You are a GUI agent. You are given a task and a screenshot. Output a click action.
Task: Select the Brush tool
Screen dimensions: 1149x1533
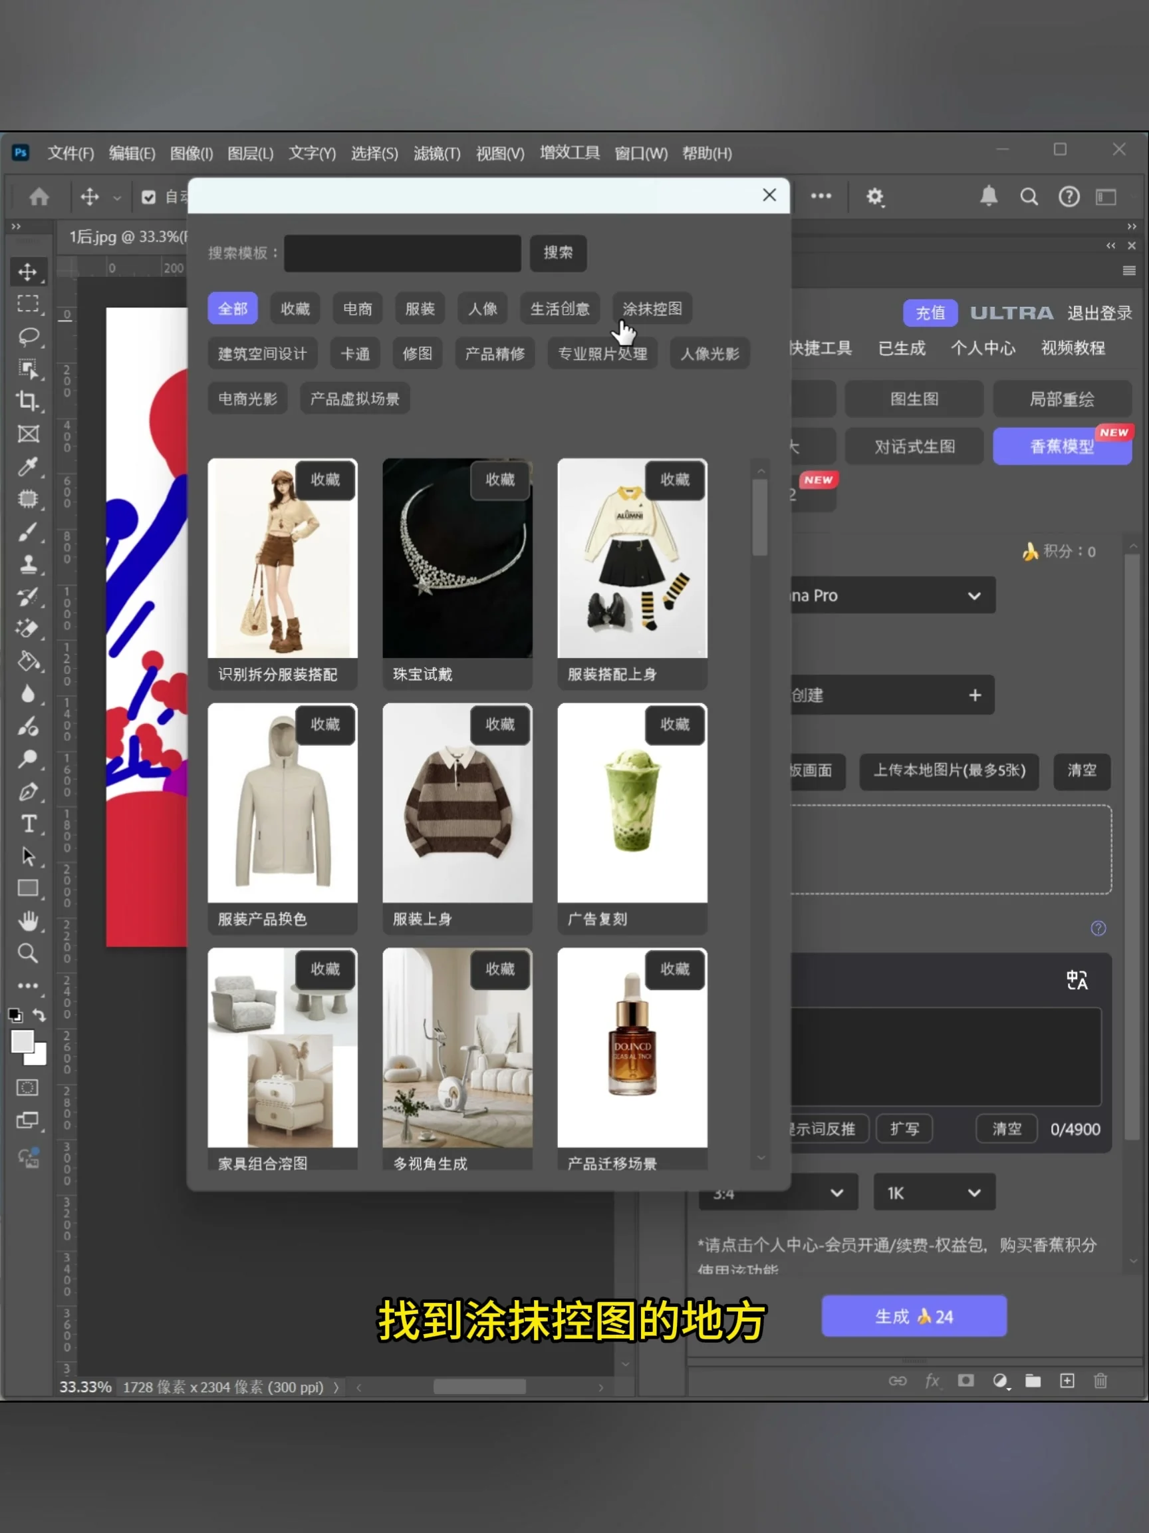point(28,532)
